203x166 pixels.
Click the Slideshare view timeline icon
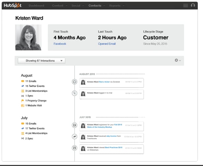[75, 148]
